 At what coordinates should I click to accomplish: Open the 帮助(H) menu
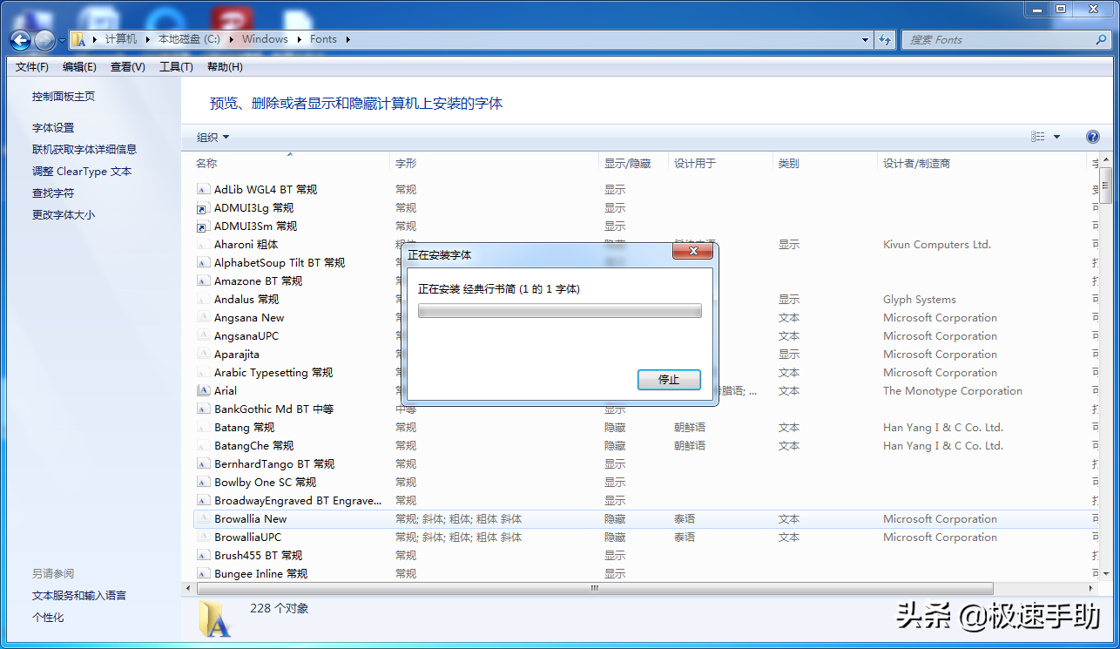(x=225, y=67)
